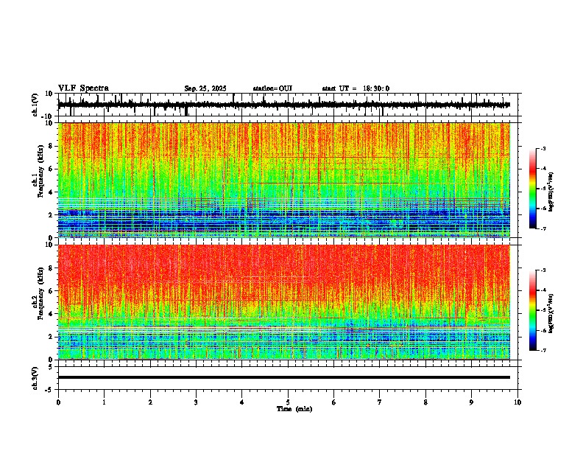Click the "VLF Spectra" plot title
This screenshot has height=451, width=583.
(x=83, y=88)
